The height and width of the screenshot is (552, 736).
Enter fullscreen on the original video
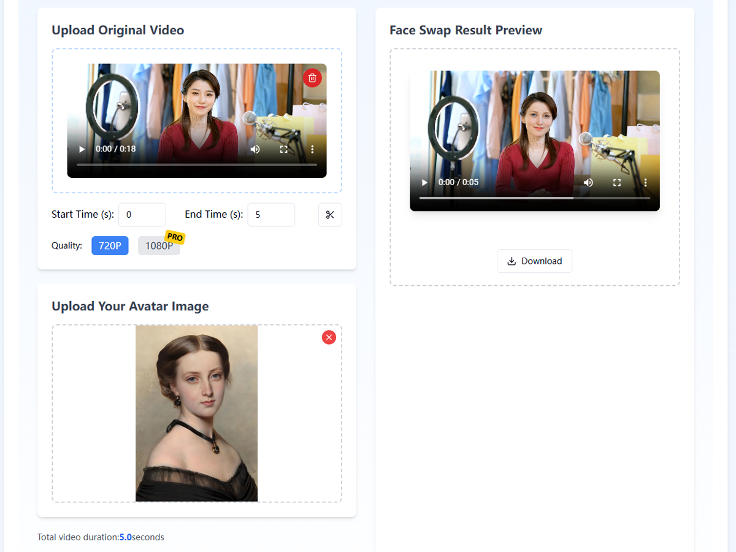pos(283,148)
